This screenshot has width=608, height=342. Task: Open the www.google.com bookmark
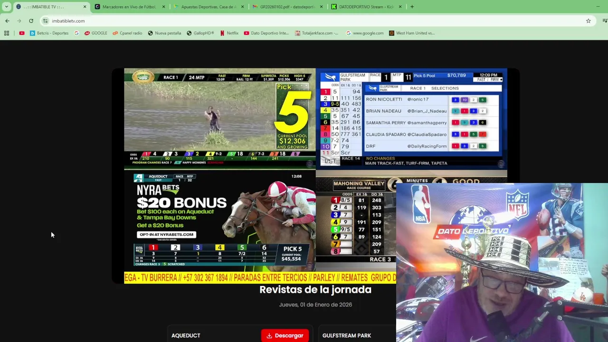point(365,33)
